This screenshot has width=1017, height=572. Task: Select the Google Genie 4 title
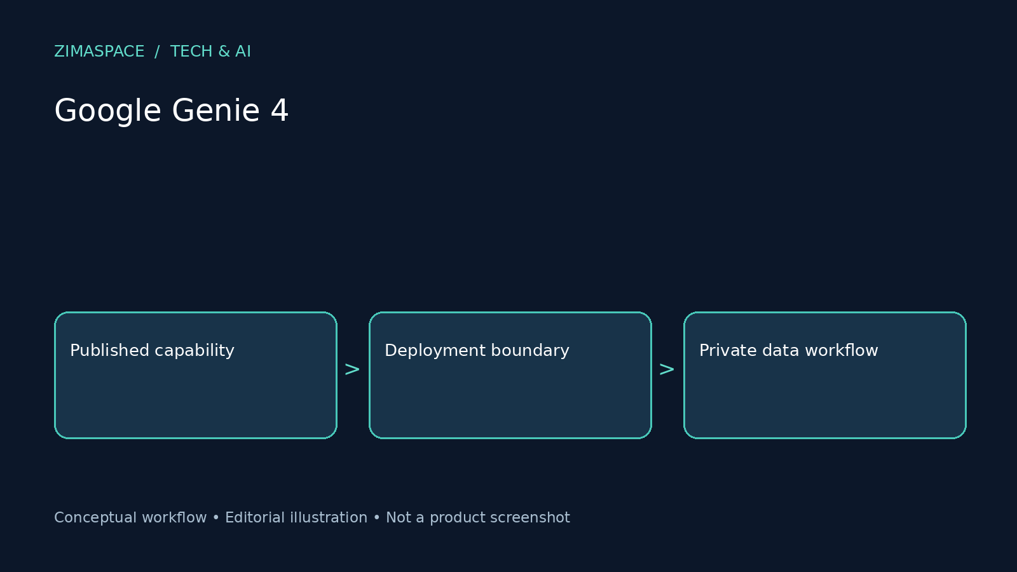pos(172,111)
